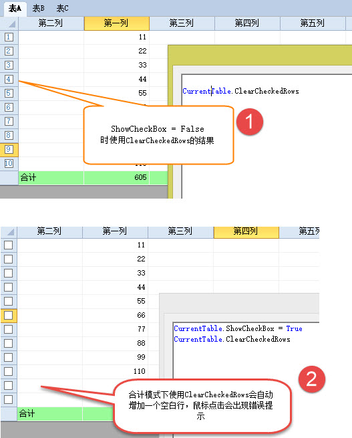Click 第三列 header in the numbered-row table
The height and width of the screenshot is (438, 352).
[x=182, y=23]
